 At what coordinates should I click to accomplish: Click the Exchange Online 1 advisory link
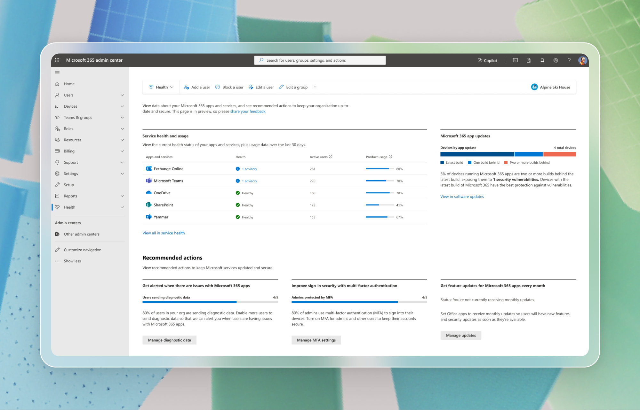coord(249,169)
